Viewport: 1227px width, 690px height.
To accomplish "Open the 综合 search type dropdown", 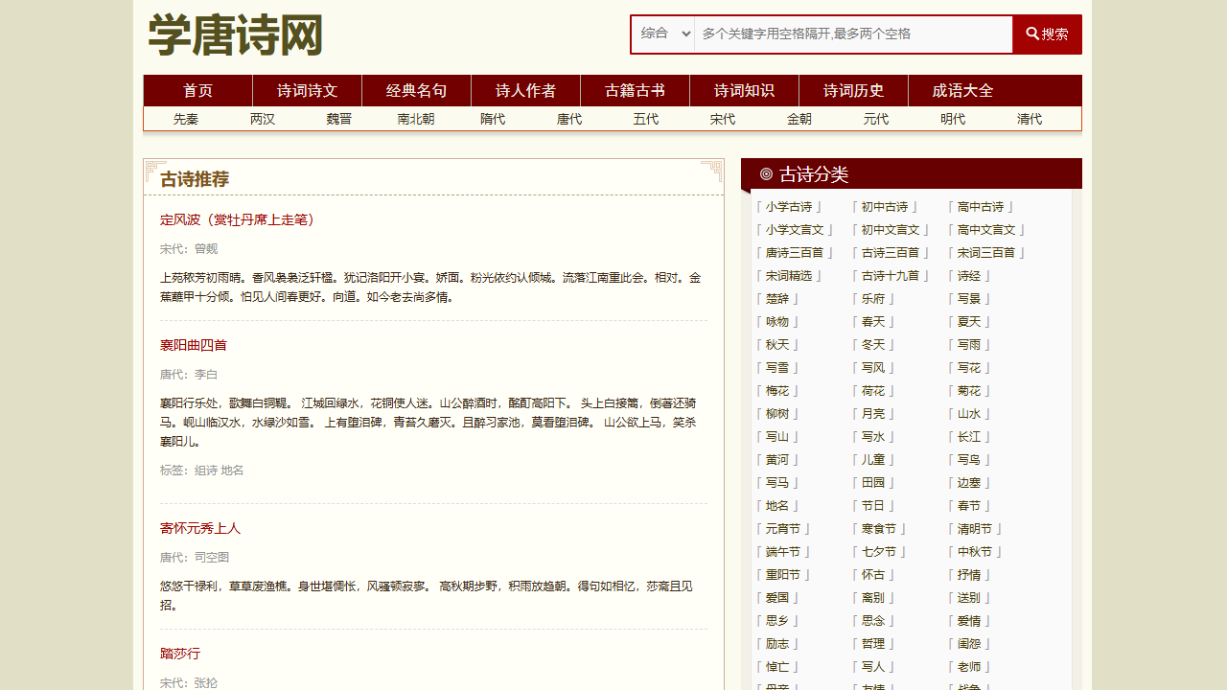I will pos(661,34).
